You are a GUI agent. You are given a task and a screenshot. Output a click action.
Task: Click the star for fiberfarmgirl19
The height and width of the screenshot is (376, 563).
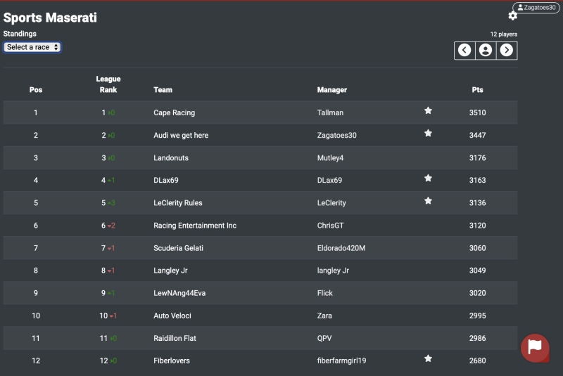[428, 359]
